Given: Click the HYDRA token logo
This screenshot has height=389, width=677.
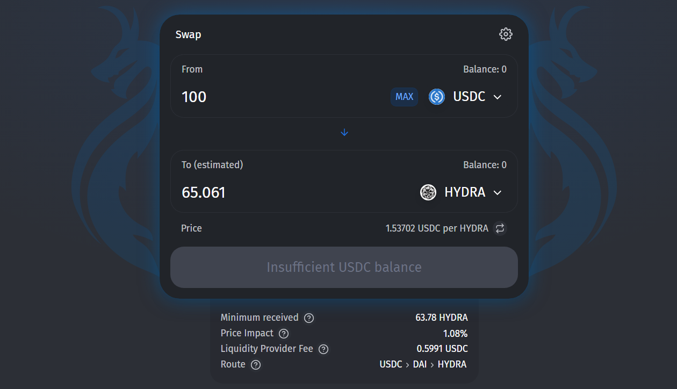Looking at the screenshot, I should pos(428,192).
